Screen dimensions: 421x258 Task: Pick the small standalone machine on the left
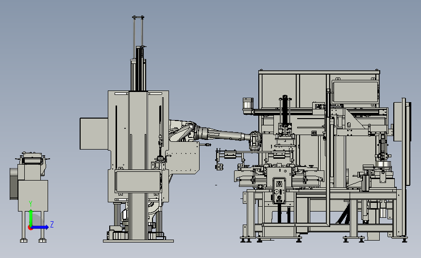pos(30,197)
